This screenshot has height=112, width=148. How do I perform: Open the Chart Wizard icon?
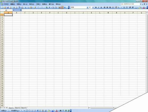tap(59, 7)
